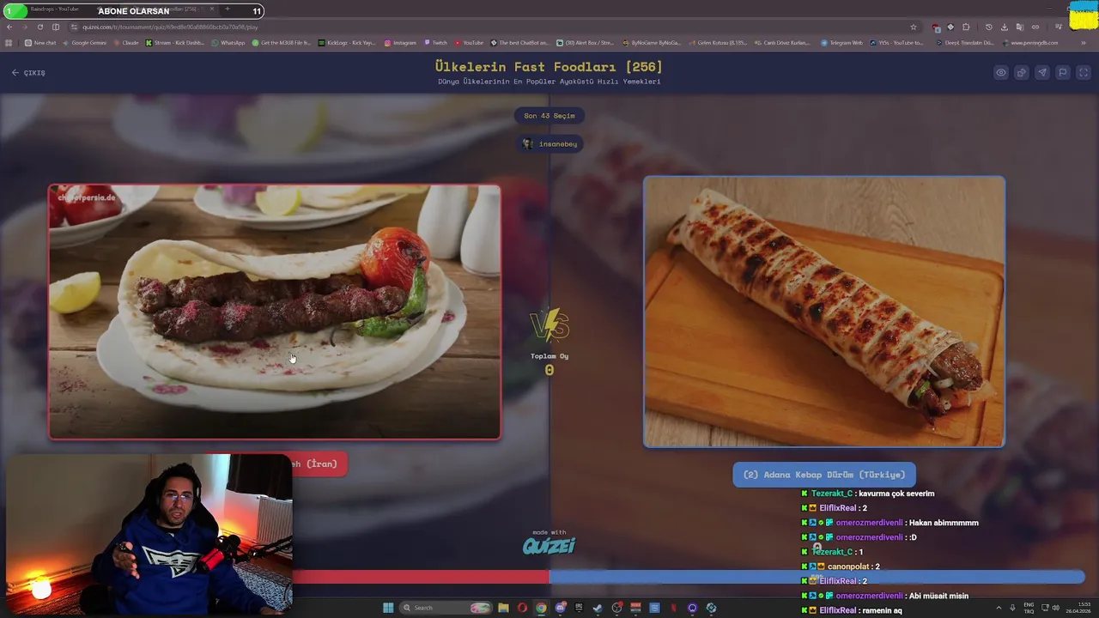Image resolution: width=1099 pixels, height=618 pixels.
Task: Open the Twitch bookmark
Action: (436, 43)
